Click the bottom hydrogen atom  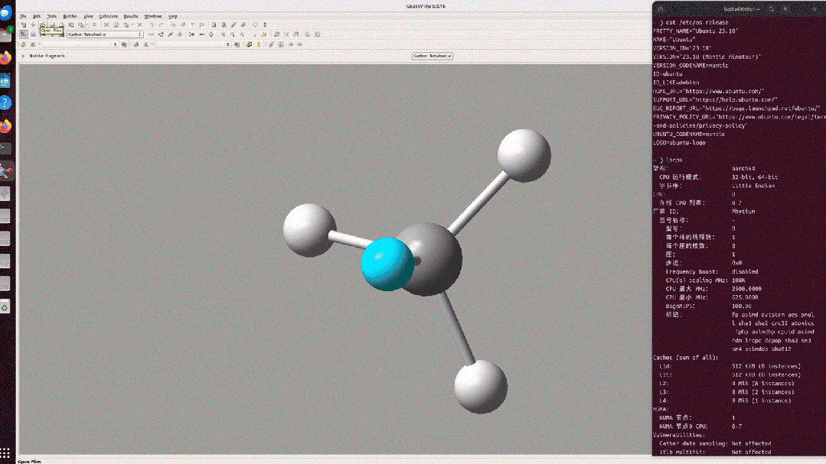pyautogui.click(x=481, y=387)
